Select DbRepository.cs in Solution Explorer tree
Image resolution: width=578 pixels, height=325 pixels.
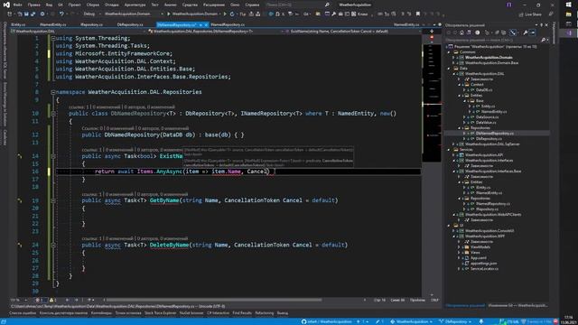pyautogui.click(x=489, y=138)
